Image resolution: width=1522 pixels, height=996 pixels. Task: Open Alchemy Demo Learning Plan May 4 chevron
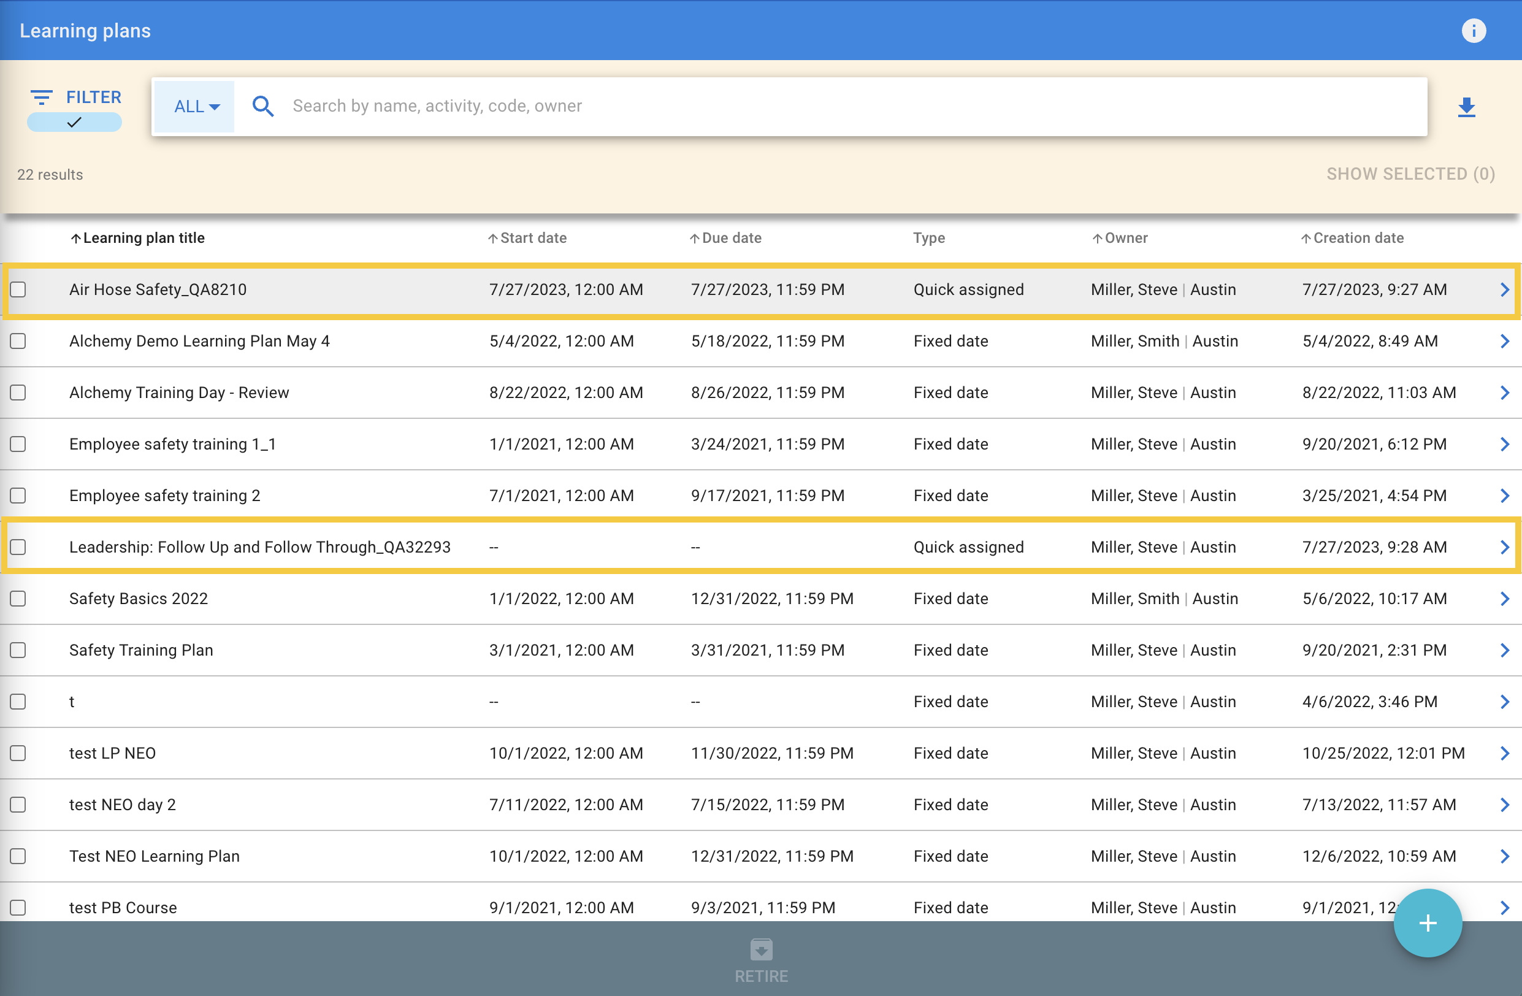[x=1505, y=342]
